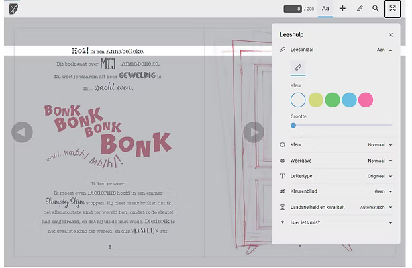Click the '/ 208' total pages text
412x268 pixels.
309,9
